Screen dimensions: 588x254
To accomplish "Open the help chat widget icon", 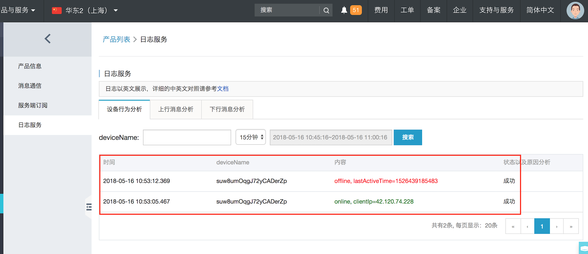I will click(x=584, y=248).
